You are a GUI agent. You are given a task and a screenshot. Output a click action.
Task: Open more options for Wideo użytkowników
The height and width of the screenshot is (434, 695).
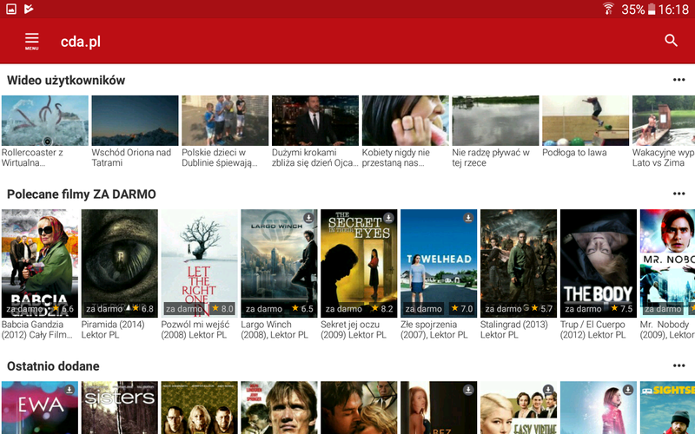coord(678,80)
